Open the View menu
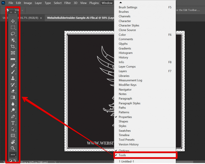Viewport: 205px width, 164px height. coord(83,3)
